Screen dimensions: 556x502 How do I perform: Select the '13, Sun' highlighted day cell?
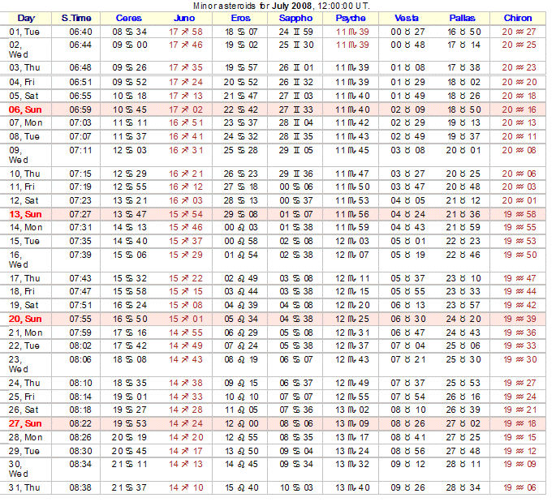tap(25, 214)
